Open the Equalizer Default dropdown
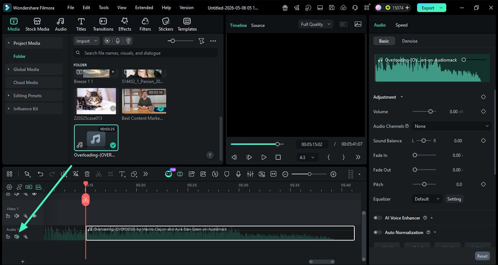Viewport: 498px width, 265px height. 427,199
